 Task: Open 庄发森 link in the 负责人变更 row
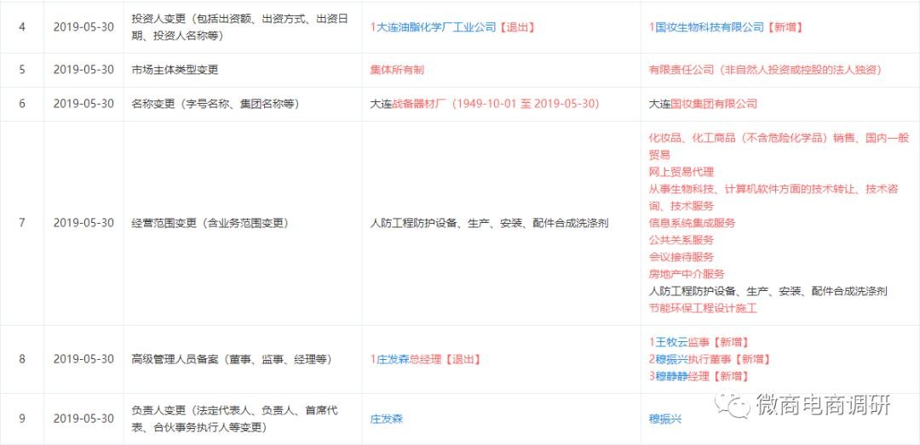coord(387,419)
